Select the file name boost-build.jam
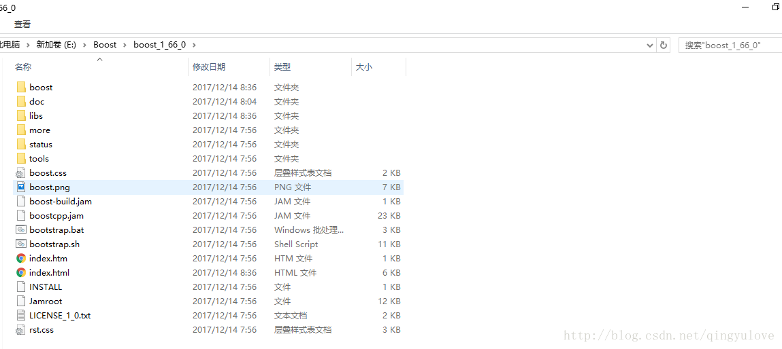This screenshot has height=349, width=782. [x=61, y=201]
